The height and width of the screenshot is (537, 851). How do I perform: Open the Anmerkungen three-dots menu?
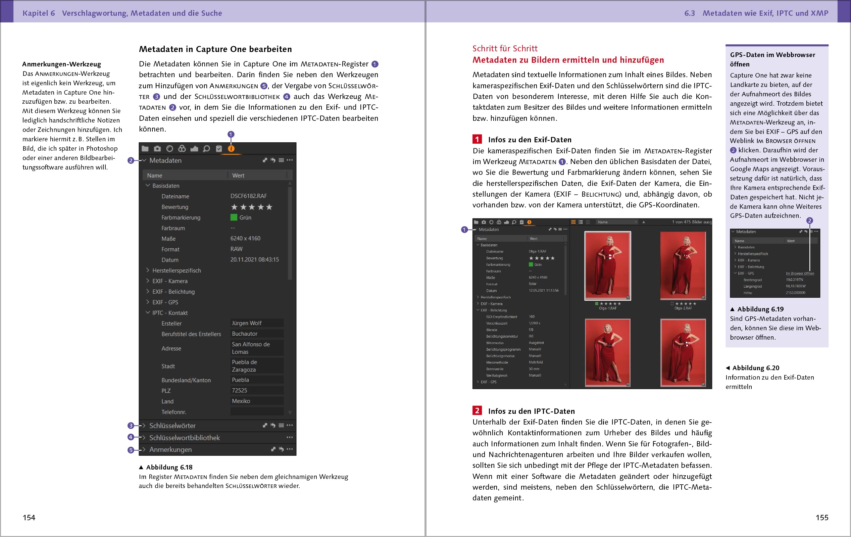click(x=290, y=449)
